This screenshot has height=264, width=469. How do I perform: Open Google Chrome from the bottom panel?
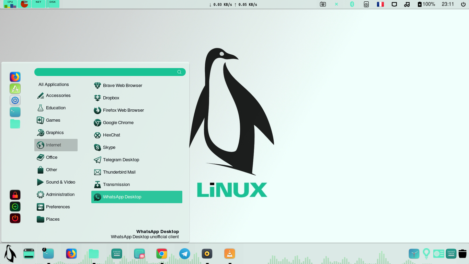pos(162,254)
